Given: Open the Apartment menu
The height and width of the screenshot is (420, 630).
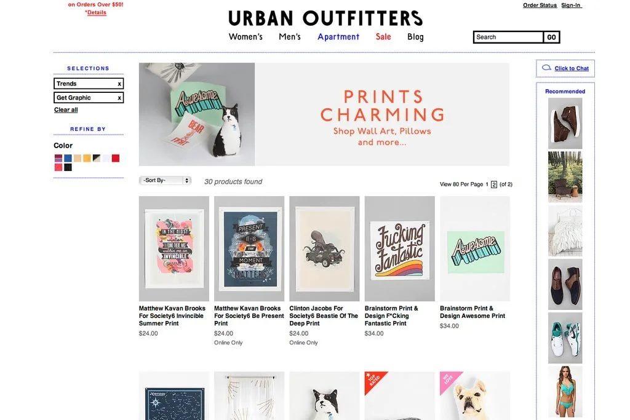Looking at the screenshot, I should pos(338,37).
